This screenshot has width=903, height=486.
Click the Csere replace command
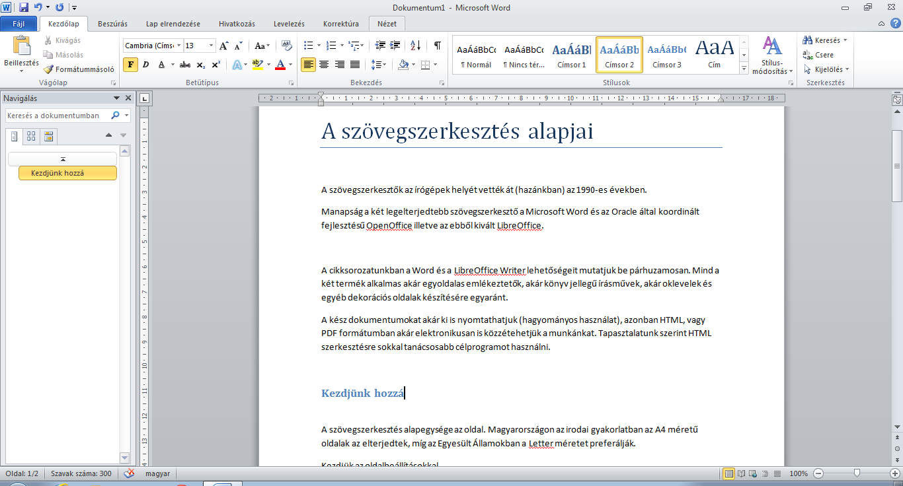point(818,55)
